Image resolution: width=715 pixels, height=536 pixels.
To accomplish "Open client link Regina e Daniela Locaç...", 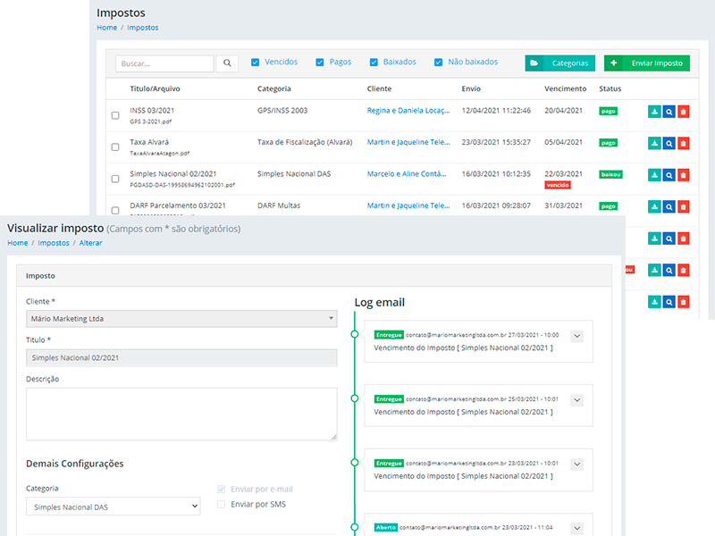I will coord(408,111).
